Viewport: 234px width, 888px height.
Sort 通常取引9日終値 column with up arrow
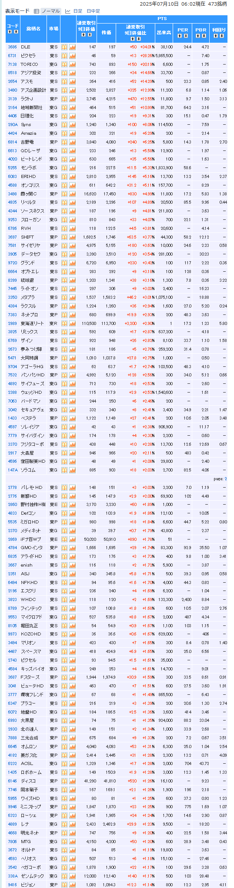84,34
